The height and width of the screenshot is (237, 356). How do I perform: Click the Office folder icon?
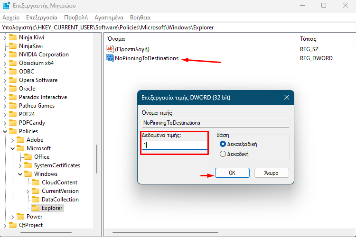click(x=28, y=157)
